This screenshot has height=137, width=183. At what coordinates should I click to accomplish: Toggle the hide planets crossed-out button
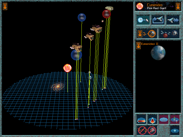152,130
